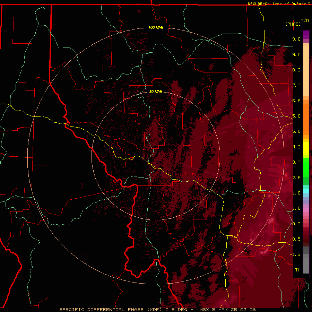
Task: Click the 3.4 value on the scale
Action: pyautogui.click(x=296, y=162)
